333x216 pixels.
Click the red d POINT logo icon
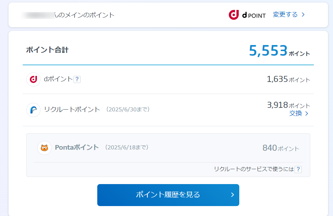click(x=234, y=15)
